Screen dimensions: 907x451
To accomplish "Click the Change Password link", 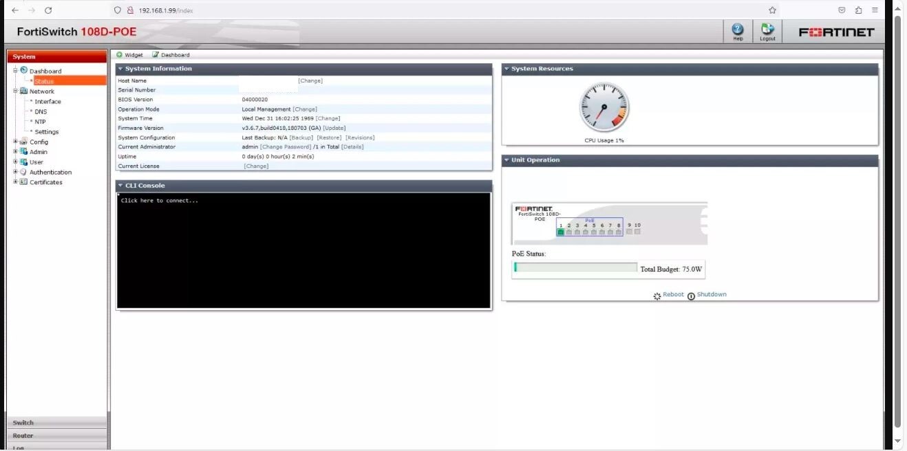I will coord(286,146).
